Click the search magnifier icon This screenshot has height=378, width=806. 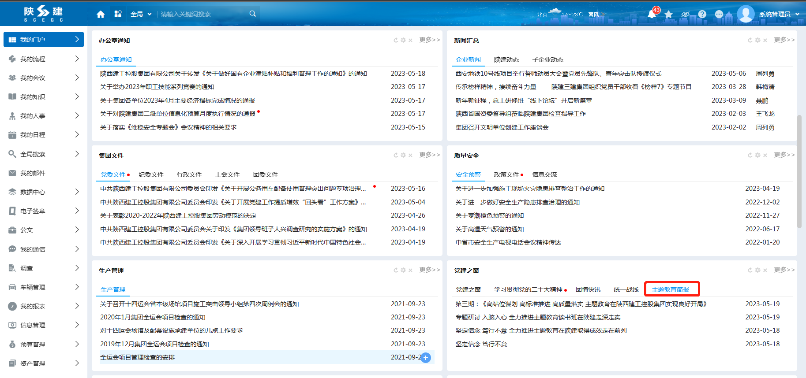click(x=253, y=14)
